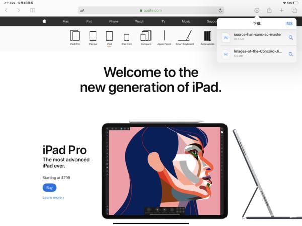This screenshot has height=226, width=302.
Task: Open the Support menu item
Action: click(212, 21)
